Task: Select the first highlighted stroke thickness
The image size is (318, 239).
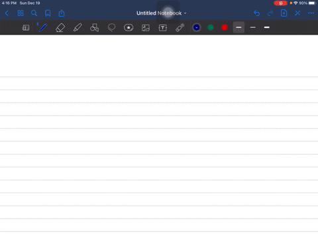Action: click(238, 27)
